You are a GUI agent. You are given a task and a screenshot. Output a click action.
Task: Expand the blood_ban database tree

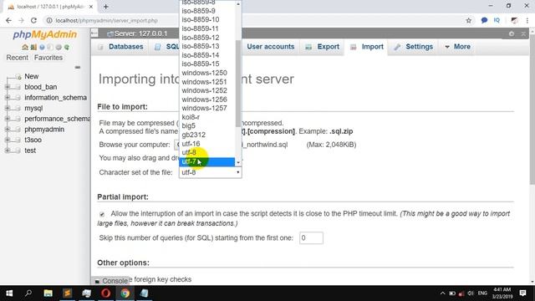click(x=8, y=87)
